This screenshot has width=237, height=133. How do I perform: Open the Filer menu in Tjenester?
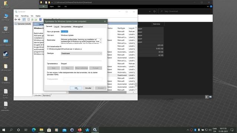point(17,16)
